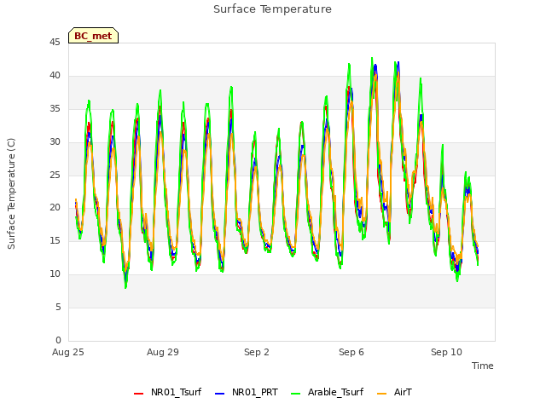The image size is (546, 409).
Task: Click the 25 y-axis tick label
Action: coord(55,175)
